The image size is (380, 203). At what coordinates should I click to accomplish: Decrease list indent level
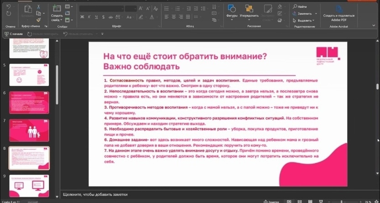188,9
